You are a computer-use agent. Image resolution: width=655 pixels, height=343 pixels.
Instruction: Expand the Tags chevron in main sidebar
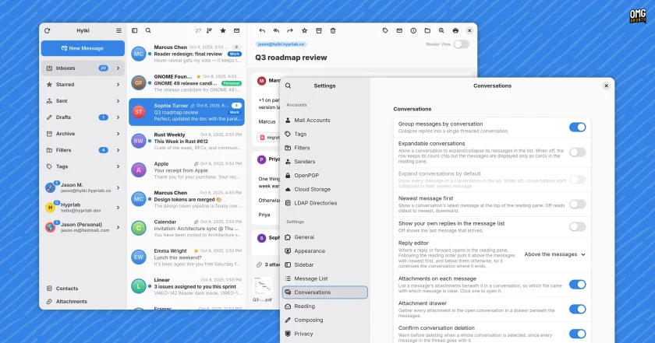tap(119, 166)
